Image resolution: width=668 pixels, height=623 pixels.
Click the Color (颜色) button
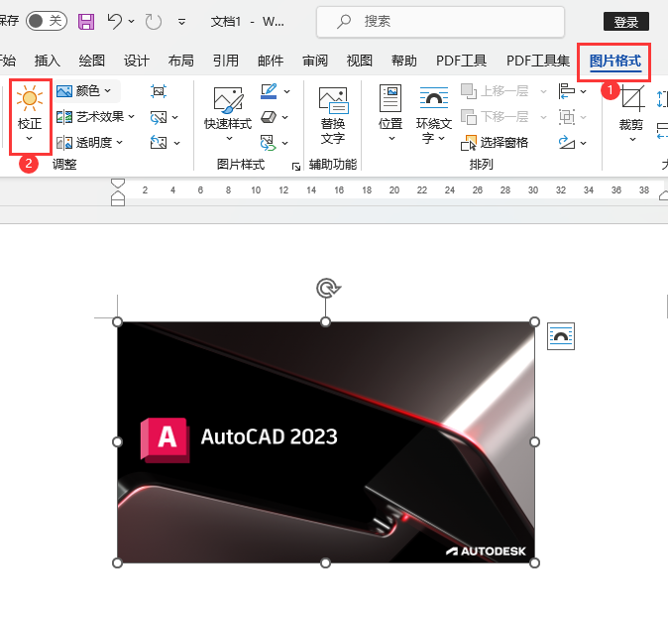click(84, 91)
